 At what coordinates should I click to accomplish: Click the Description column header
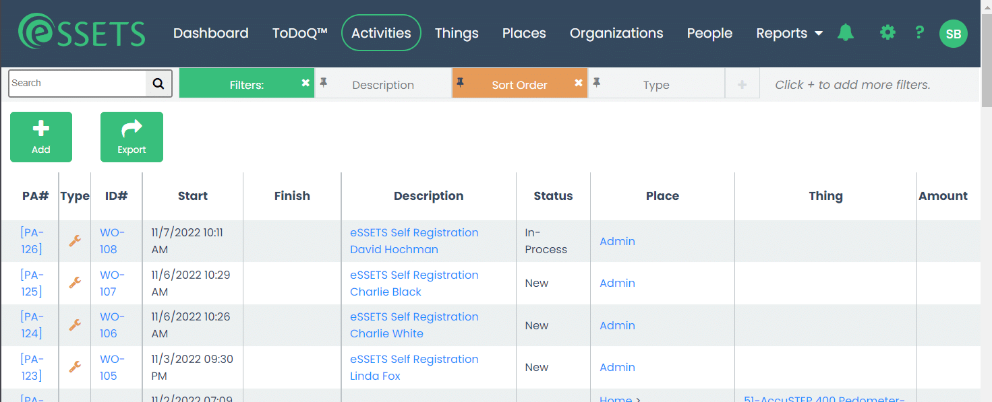click(x=429, y=196)
